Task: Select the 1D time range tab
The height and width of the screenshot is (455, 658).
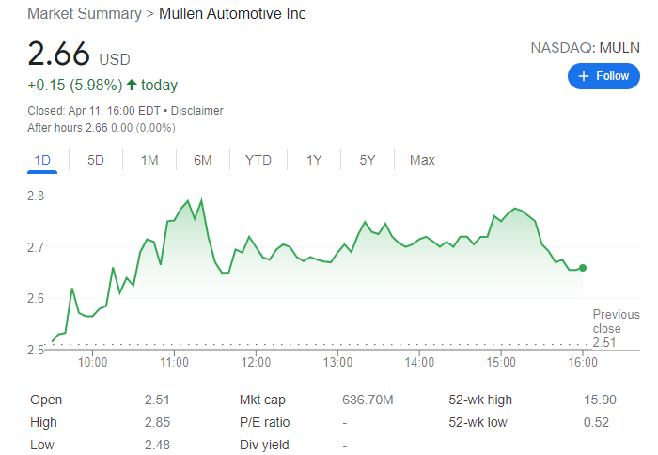Action: [42, 160]
